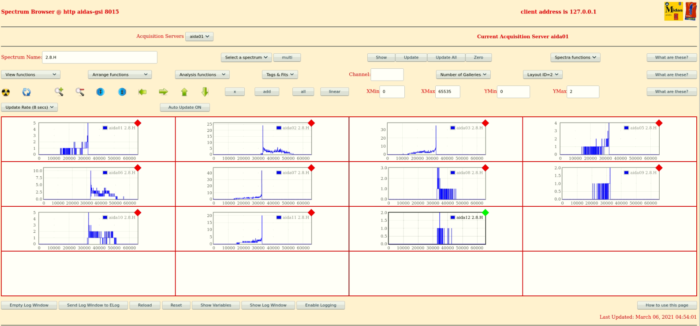Click the blue refresh arrows icon
This screenshot has width=700, height=326.
26,92
